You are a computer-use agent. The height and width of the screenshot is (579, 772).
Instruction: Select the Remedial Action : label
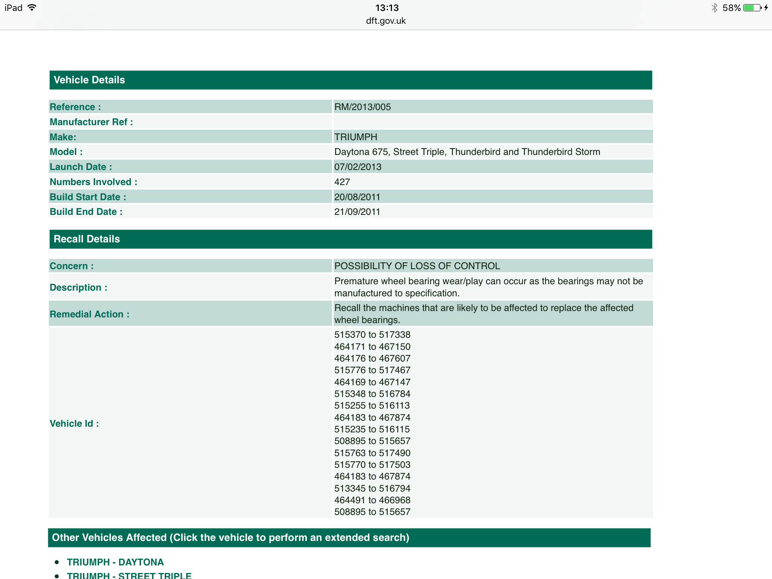point(90,314)
